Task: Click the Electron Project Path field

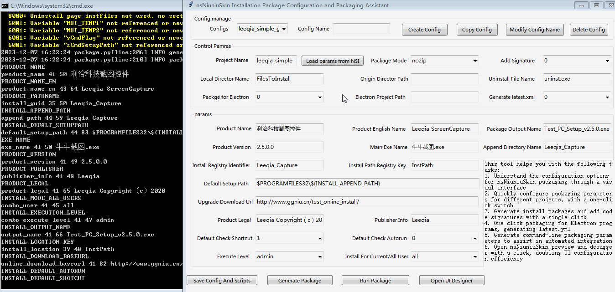Action: (x=445, y=97)
